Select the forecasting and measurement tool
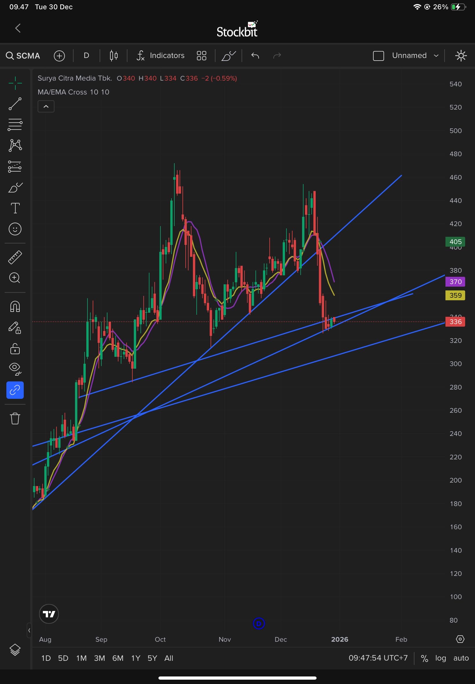The height and width of the screenshot is (684, 475). 15,166
